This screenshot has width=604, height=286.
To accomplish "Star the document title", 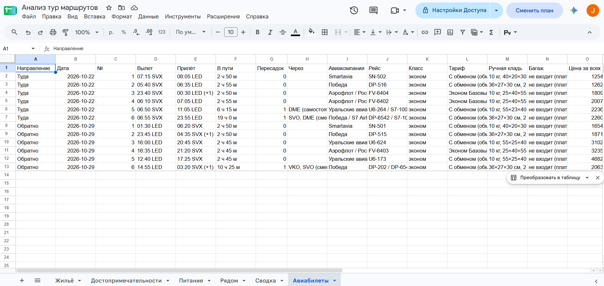I will click(x=109, y=8).
